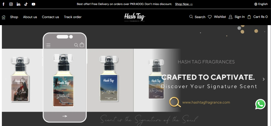Advance banner with right chevron arrow

264,79
